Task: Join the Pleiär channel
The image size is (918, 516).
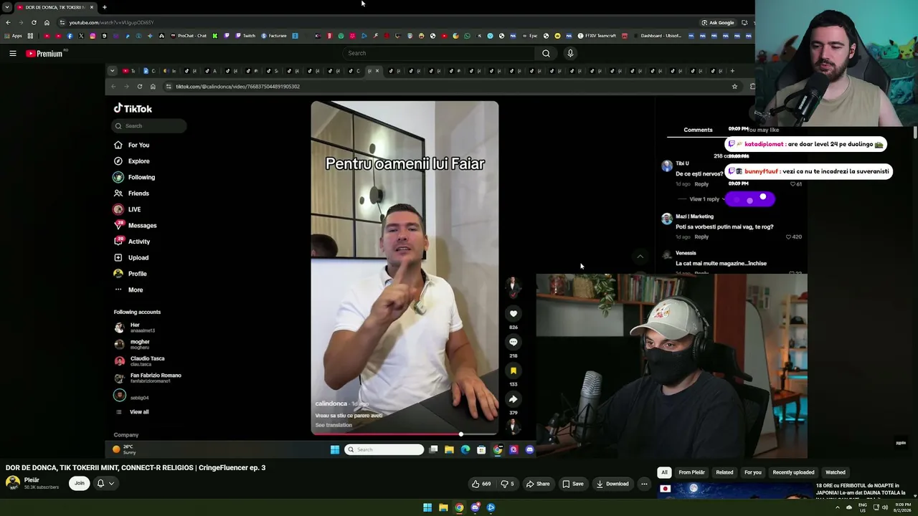Action: pos(79,483)
